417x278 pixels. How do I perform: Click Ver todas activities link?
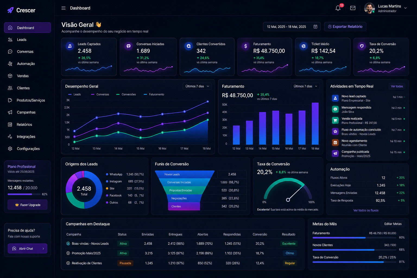(397, 86)
